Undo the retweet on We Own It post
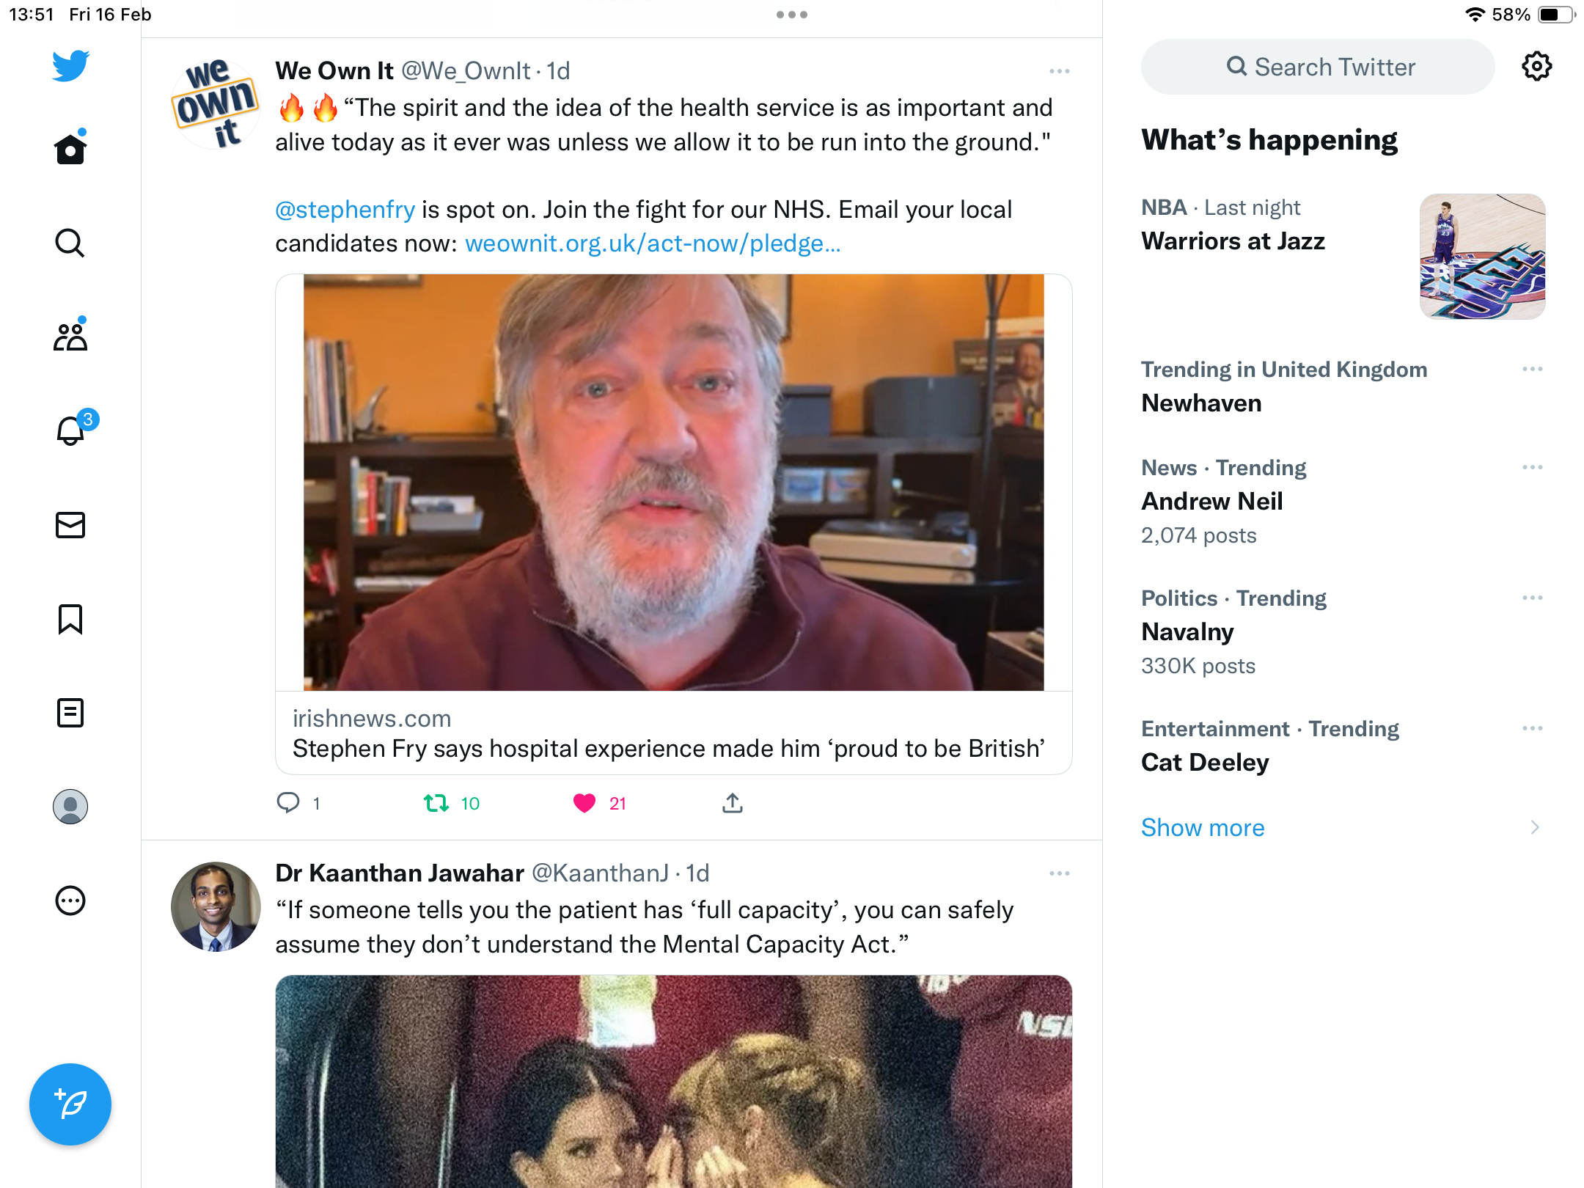Image resolution: width=1584 pixels, height=1188 pixels. pos(436,804)
